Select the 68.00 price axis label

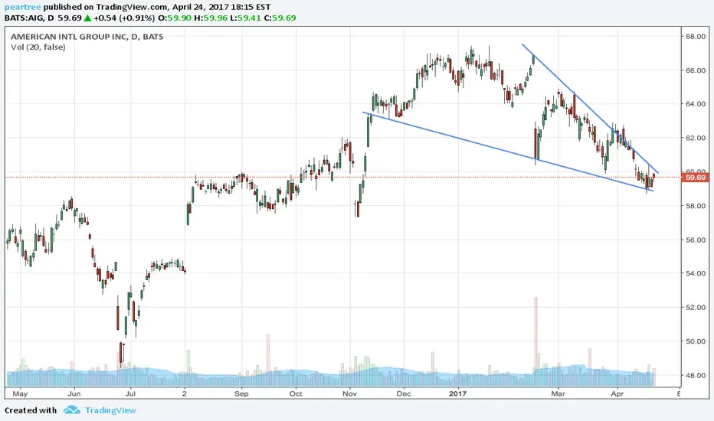click(x=696, y=37)
